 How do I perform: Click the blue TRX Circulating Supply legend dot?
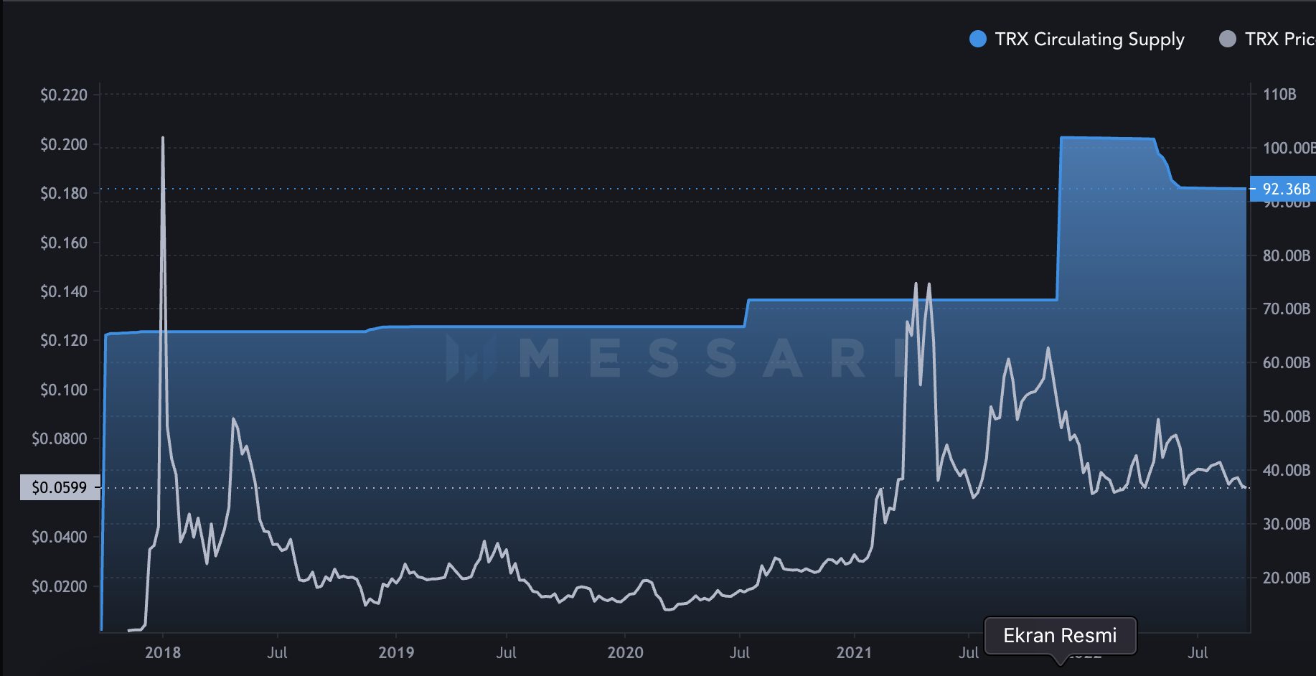pos(977,39)
